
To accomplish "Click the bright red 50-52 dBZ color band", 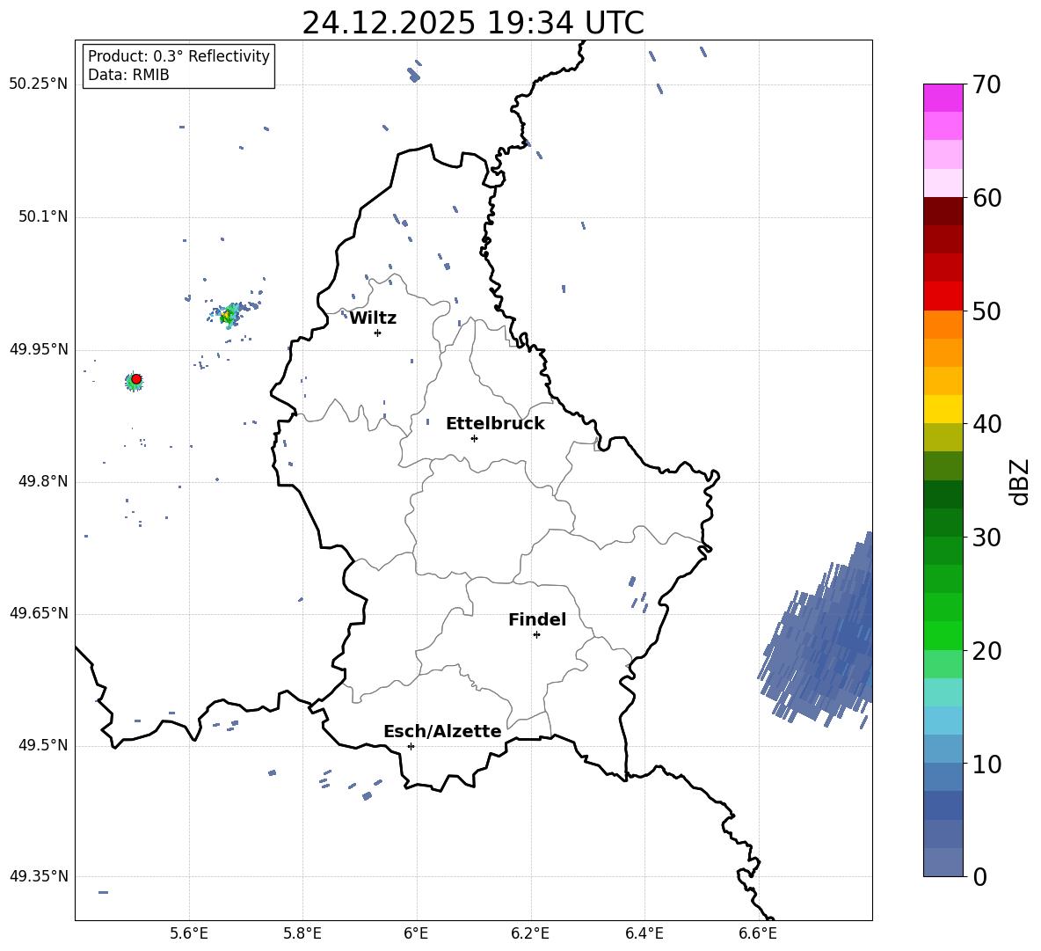I will [x=943, y=296].
